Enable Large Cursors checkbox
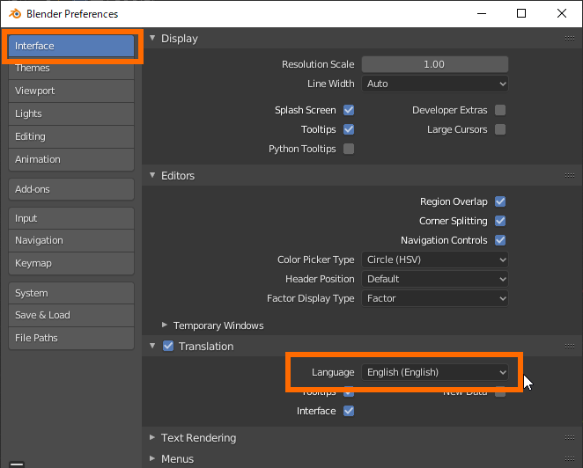The image size is (583, 468). (x=500, y=129)
